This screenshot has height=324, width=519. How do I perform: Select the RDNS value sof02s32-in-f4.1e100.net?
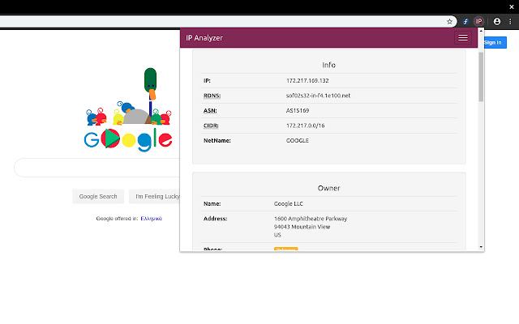coord(318,96)
